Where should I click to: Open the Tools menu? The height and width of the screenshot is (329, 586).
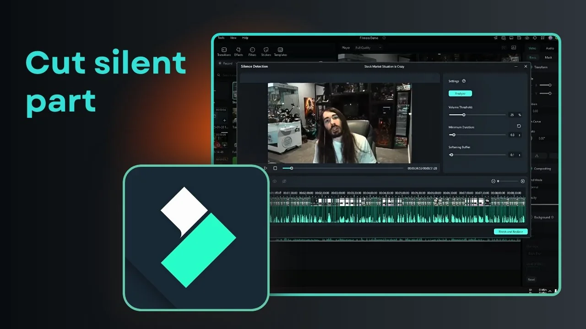pos(221,37)
